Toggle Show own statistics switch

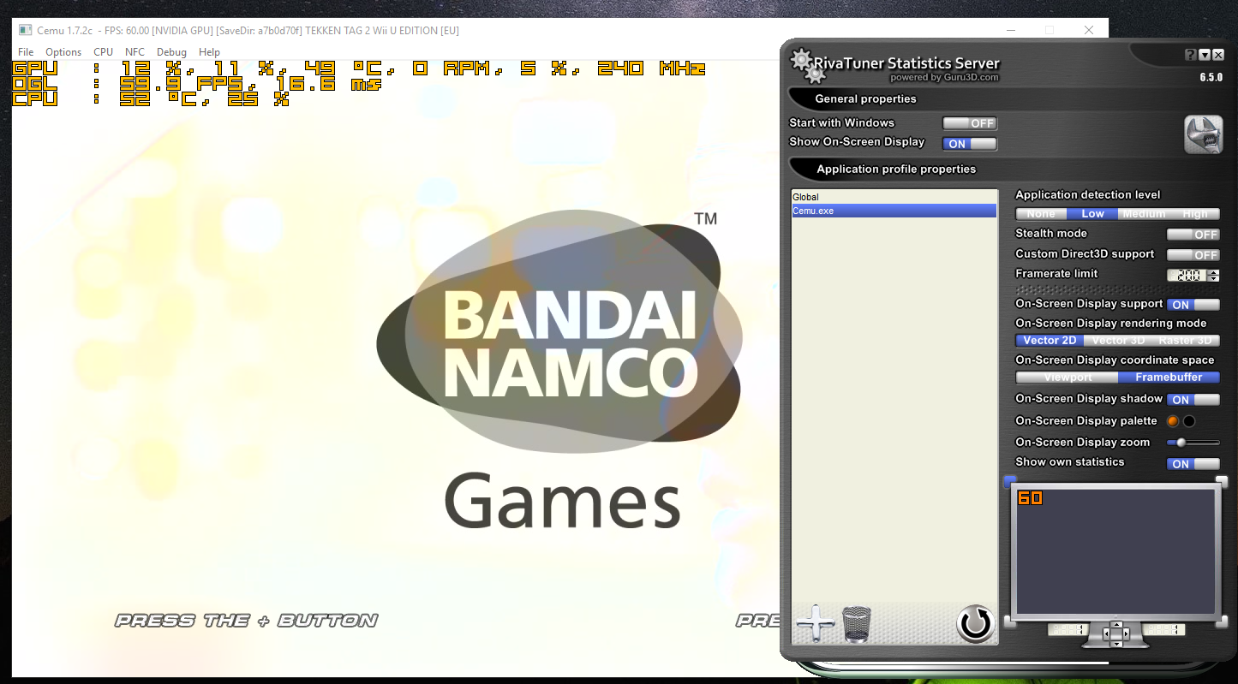[1193, 463]
